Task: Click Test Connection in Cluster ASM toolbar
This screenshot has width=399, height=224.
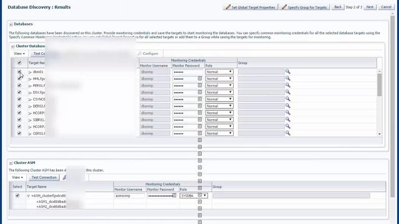Action: coord(44,177)
